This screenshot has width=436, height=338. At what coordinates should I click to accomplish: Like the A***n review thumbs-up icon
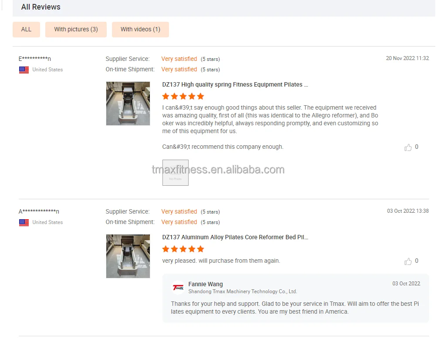[408, 261]
